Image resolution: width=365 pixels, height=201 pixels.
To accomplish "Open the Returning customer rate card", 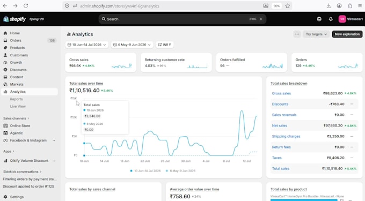I will [176, 63].
